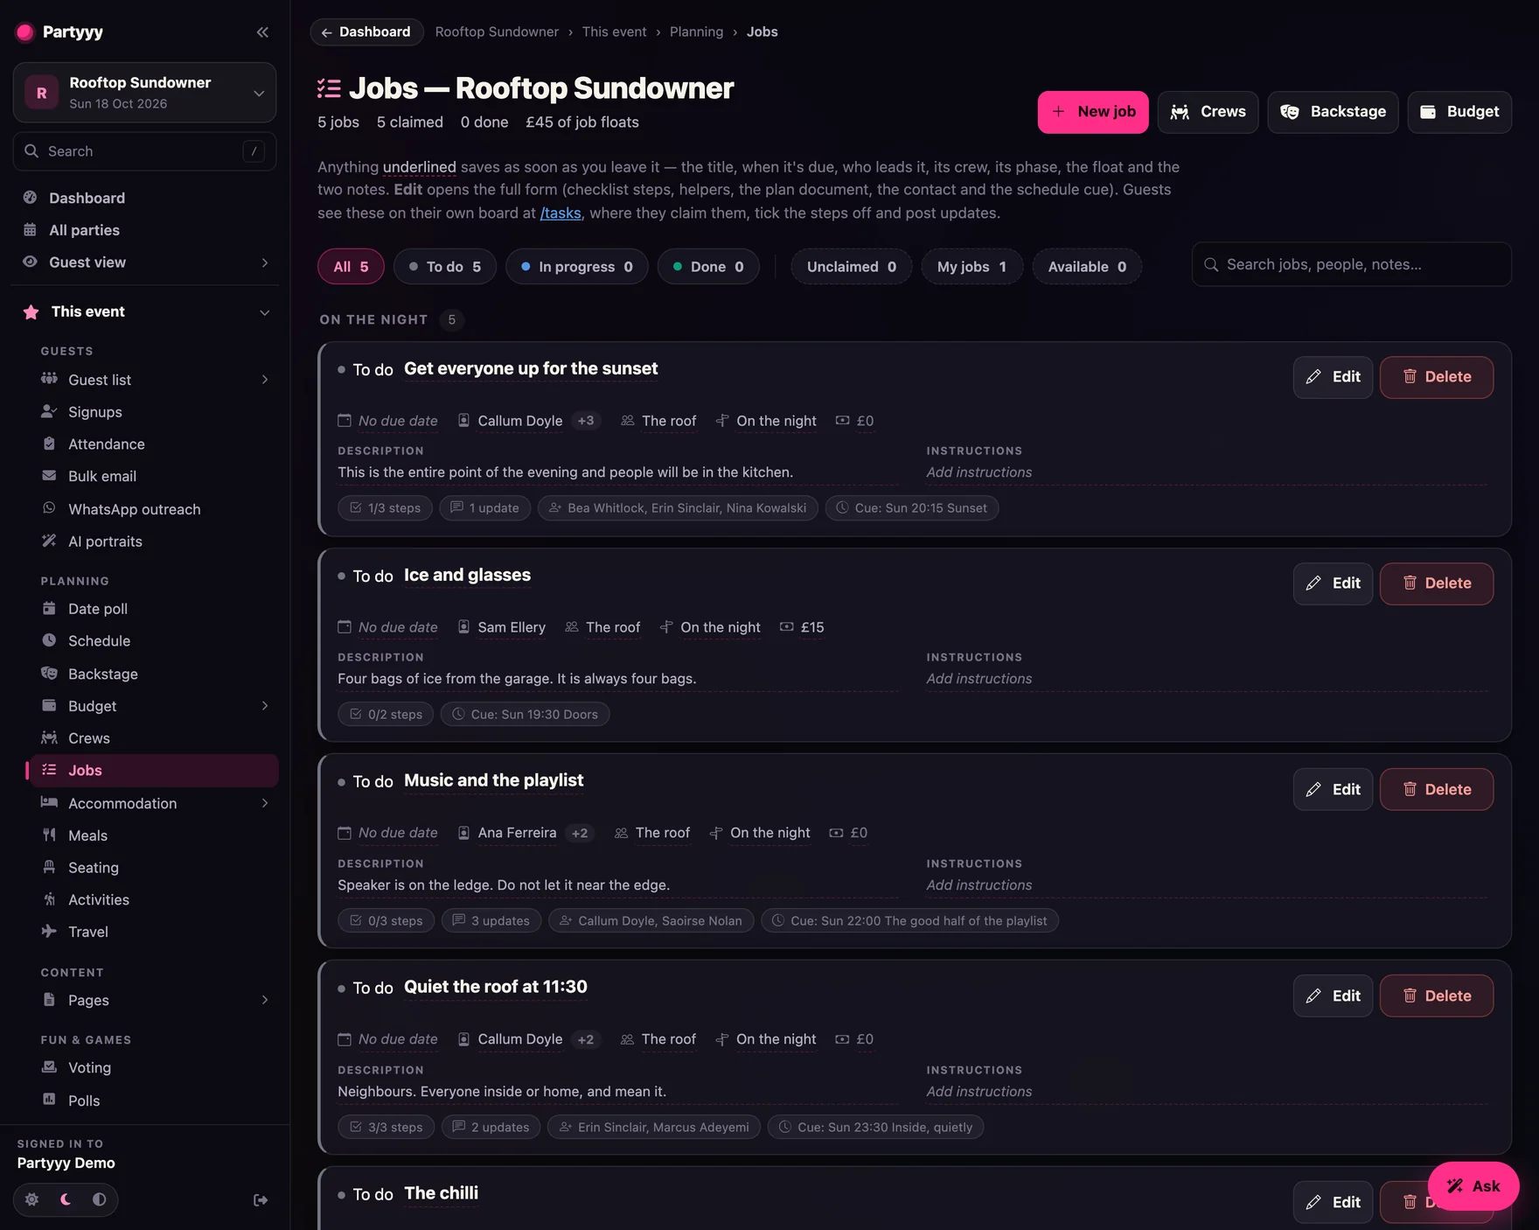Open Budget from the header buttons
Viewport: 1539px width, 1230px height.
(1459, 112)
